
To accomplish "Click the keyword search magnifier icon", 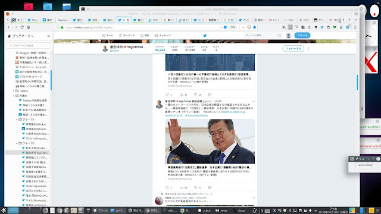I will pos(279,36).
